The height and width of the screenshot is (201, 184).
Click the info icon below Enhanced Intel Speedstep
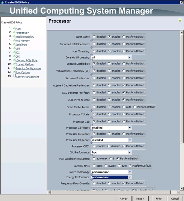pyautogui.click(x=92, y=48)
